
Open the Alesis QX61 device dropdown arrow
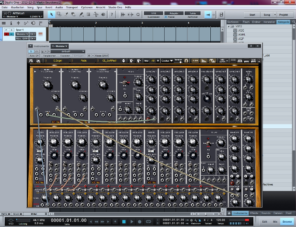point(93,56)
